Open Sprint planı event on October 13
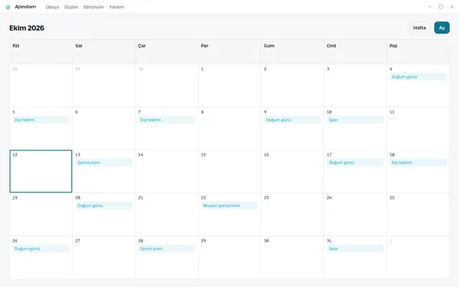 [103, 163]
